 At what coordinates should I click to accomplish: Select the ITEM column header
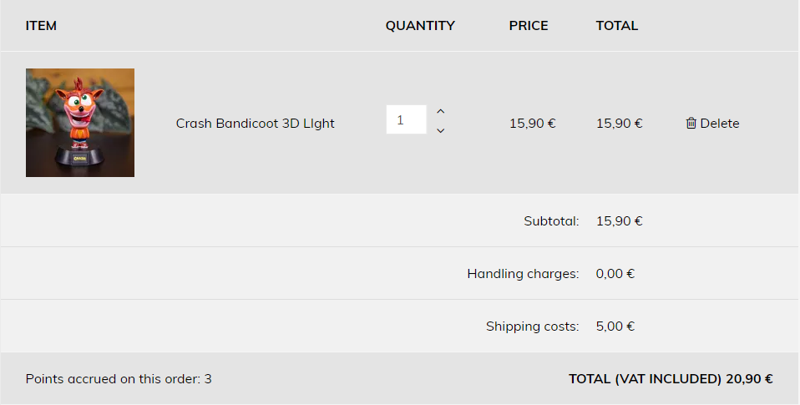point(41,26)
